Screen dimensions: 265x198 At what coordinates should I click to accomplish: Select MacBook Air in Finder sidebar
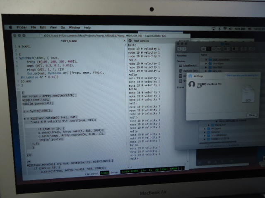[x=188, y=66]
